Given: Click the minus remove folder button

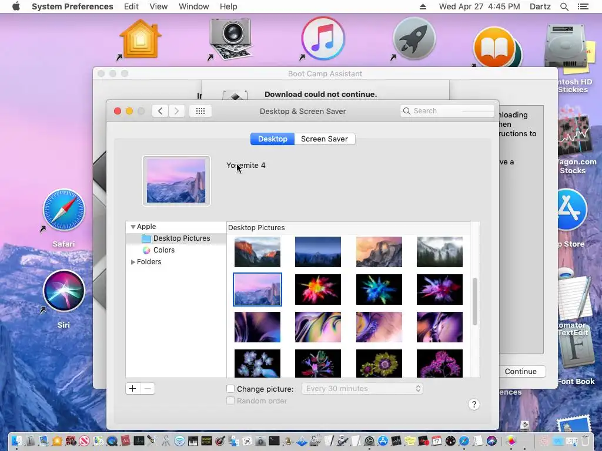Looking at the screenshot, I should (x=148, y=389).
